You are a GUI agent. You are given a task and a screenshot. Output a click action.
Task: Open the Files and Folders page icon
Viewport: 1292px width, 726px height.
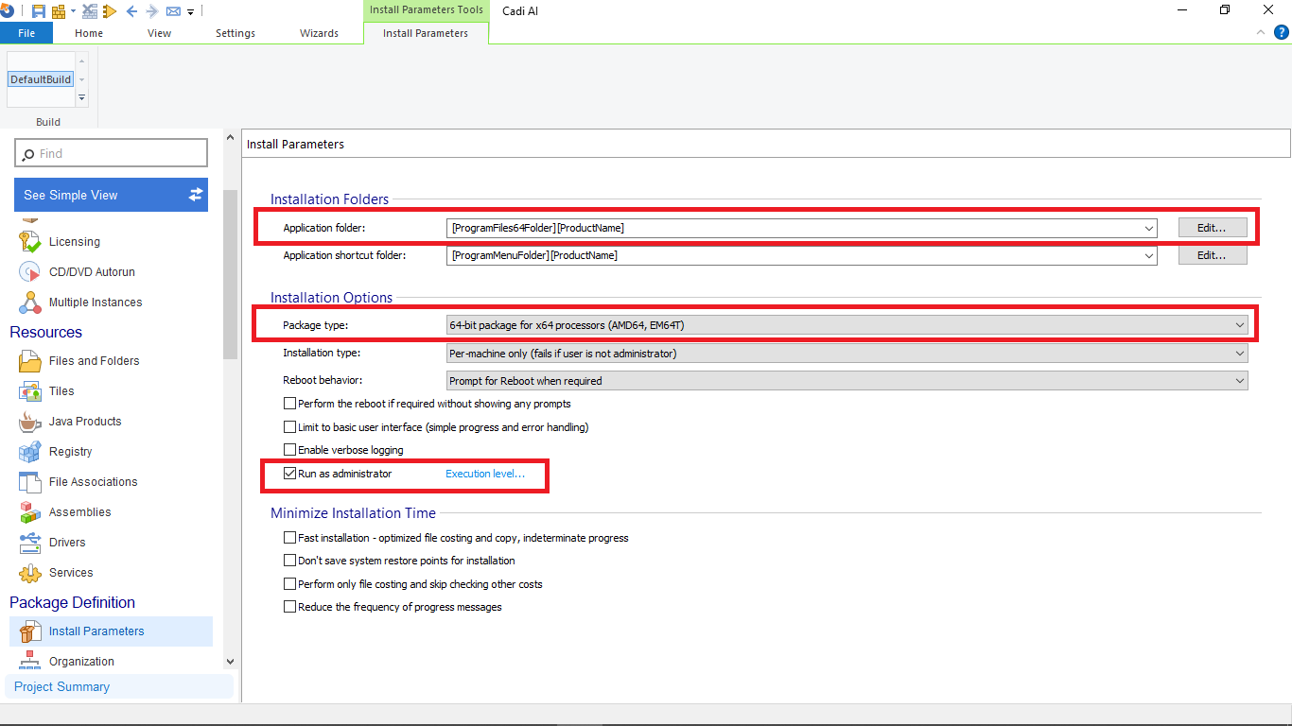pyautogui.click(x=30, y=361)
